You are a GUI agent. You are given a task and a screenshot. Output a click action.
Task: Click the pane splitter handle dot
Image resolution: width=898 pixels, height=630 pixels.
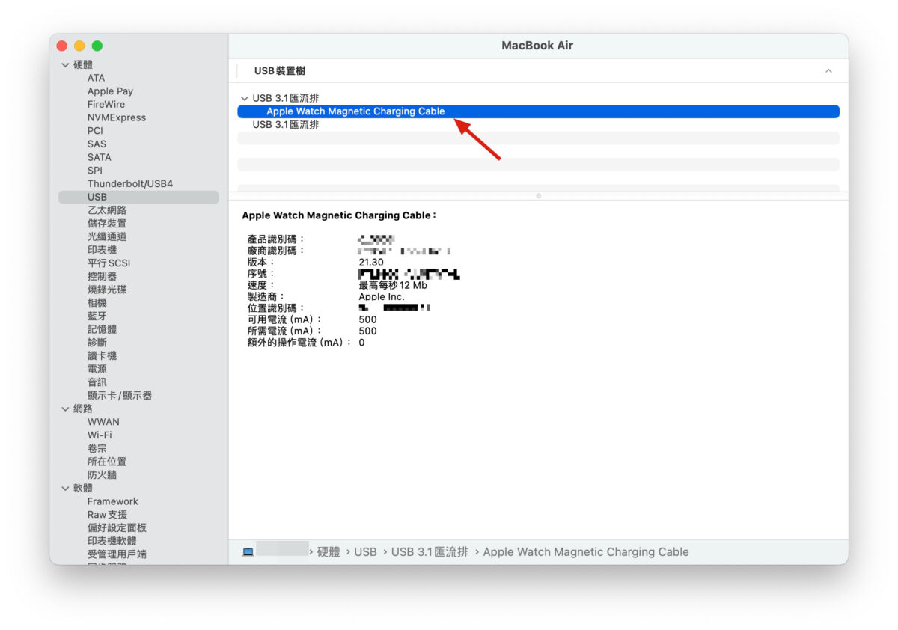pyautogui.click(x=538, y=196)
